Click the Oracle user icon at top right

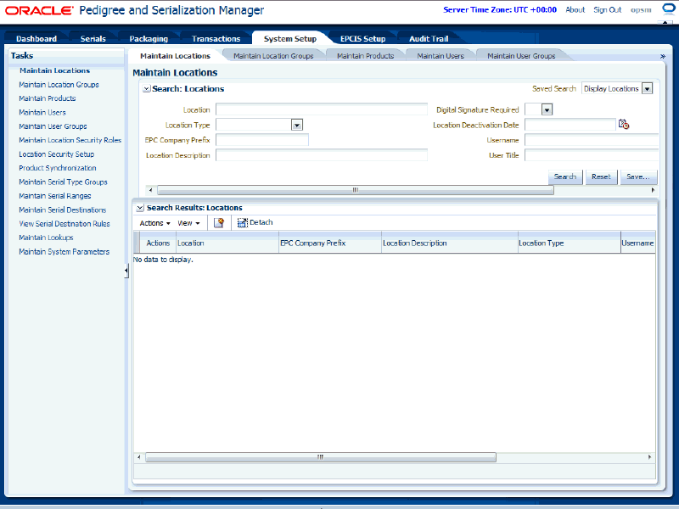coord(669,8)
